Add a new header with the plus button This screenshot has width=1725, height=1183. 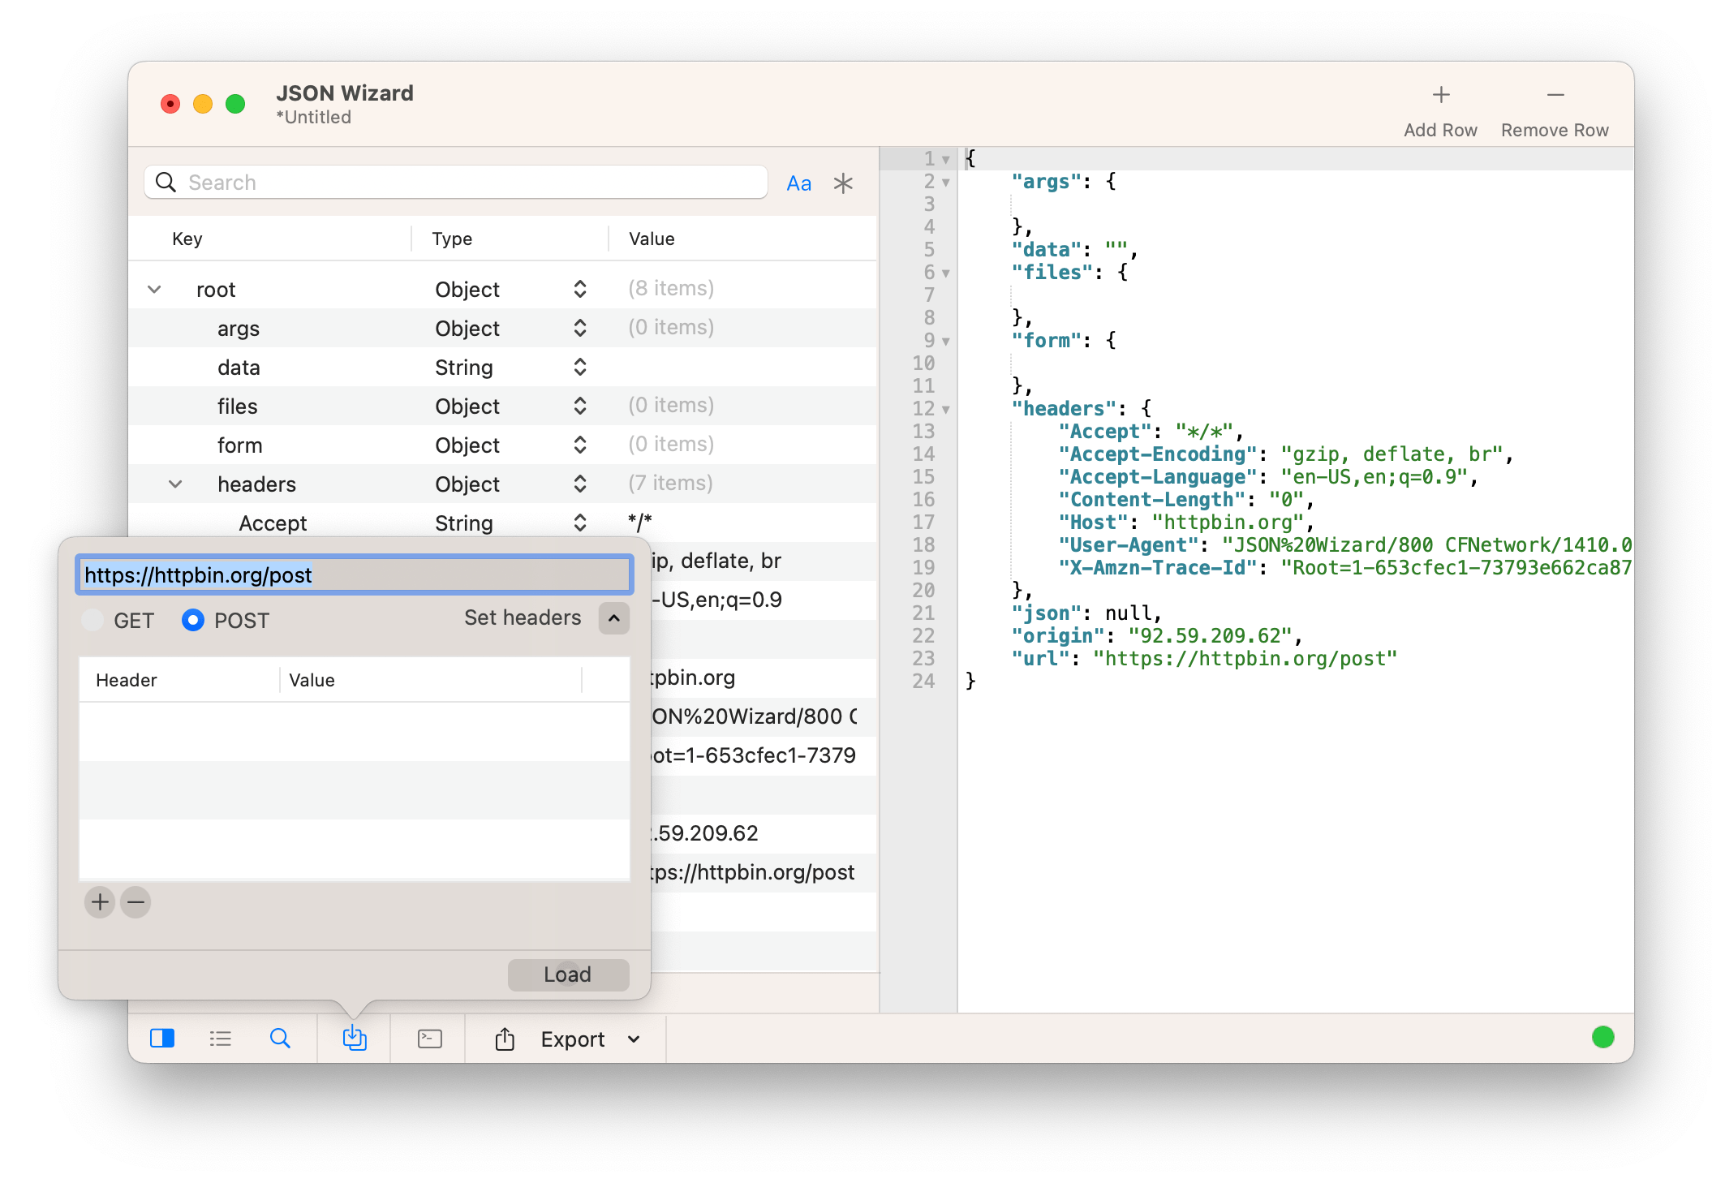coord(99,901)
